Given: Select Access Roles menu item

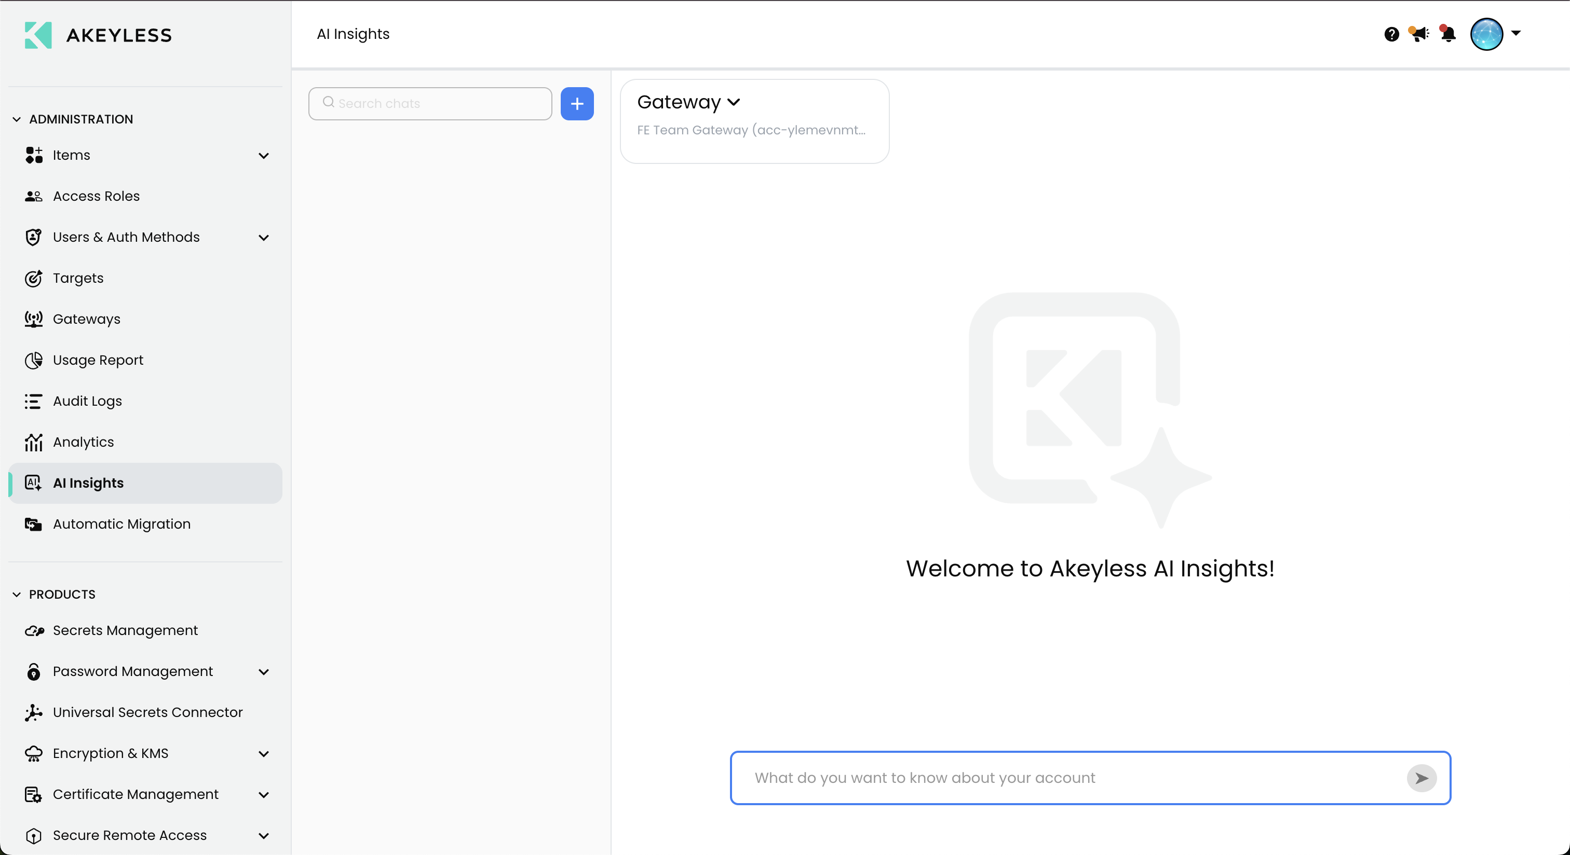Looking at the screenshot, I should click(96, 196).
